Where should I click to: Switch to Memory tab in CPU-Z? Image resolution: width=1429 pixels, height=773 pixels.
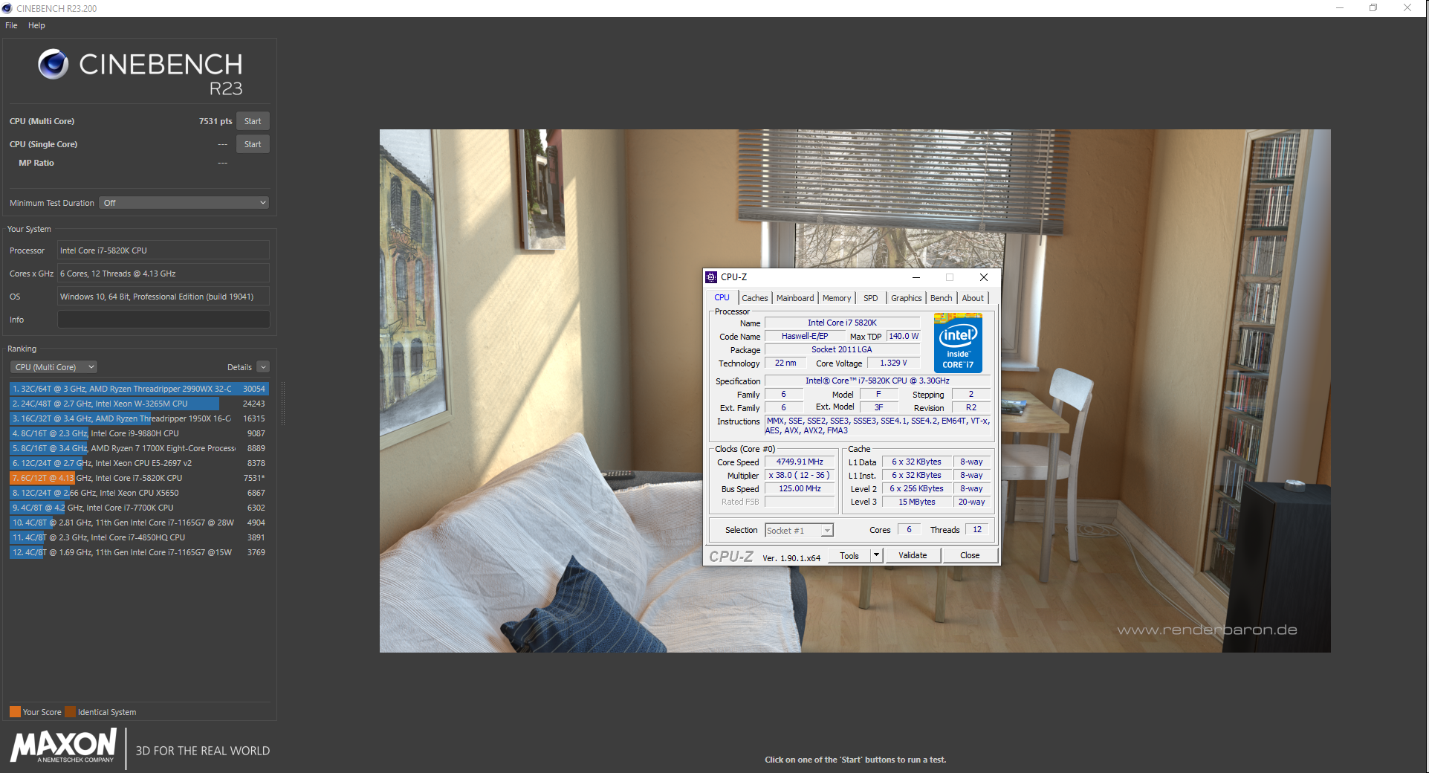coord(837,298)
